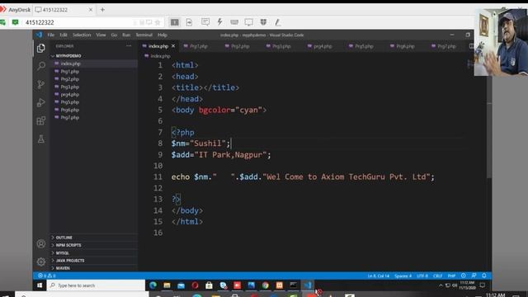Click the remote Windows Start button
The height and width of the screenshot is (297, 528).
click(40, 285)
